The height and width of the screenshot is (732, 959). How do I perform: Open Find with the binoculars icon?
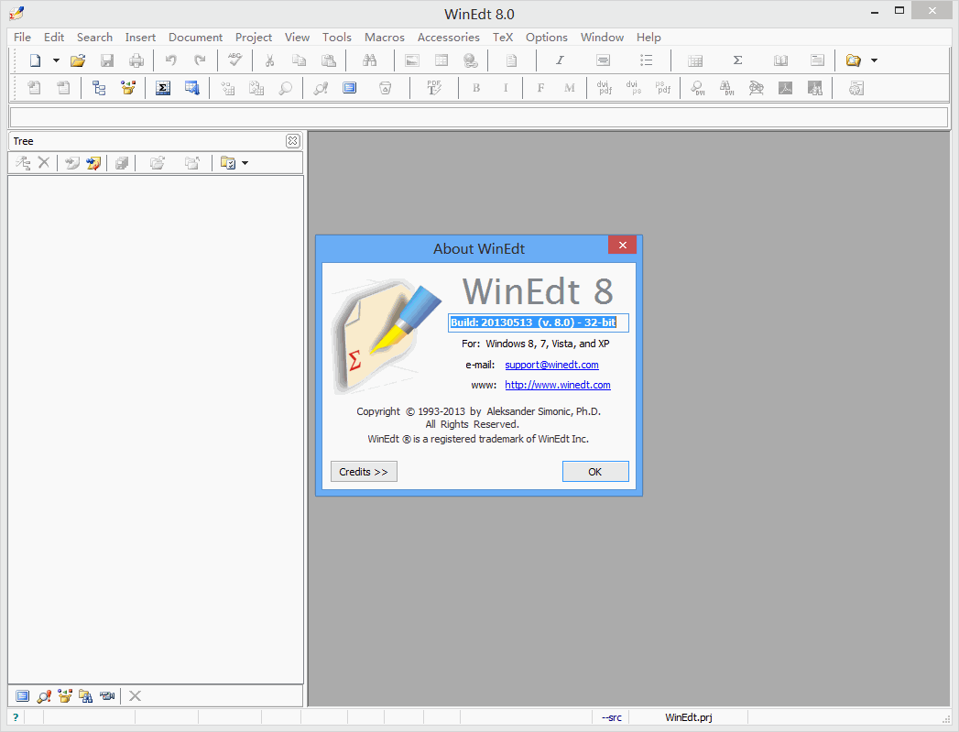[x=369, y=60]
